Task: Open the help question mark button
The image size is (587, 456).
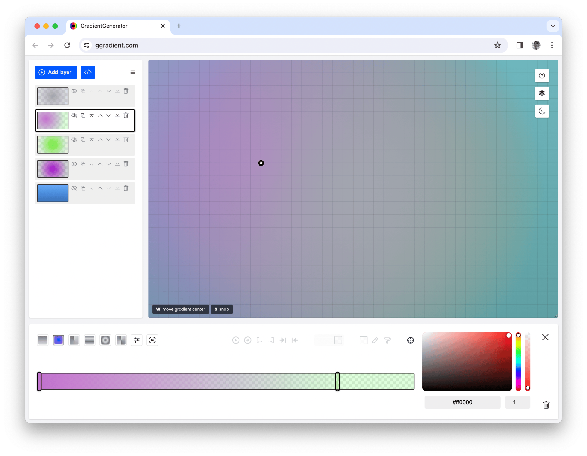Action: click(x=542, y=75)
